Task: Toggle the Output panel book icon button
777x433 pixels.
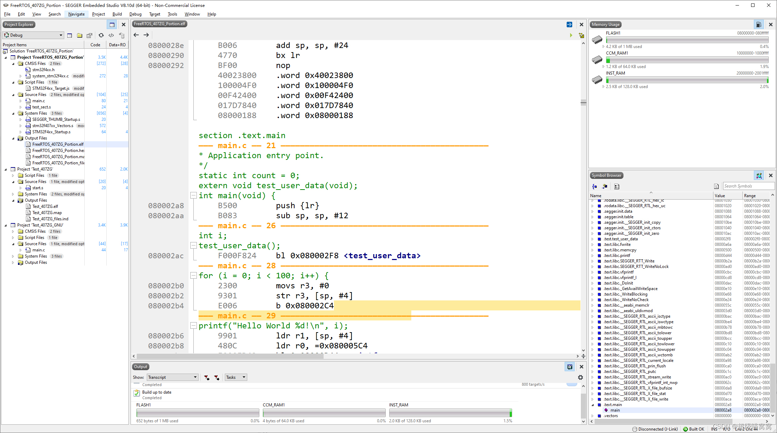Action: 570,367
